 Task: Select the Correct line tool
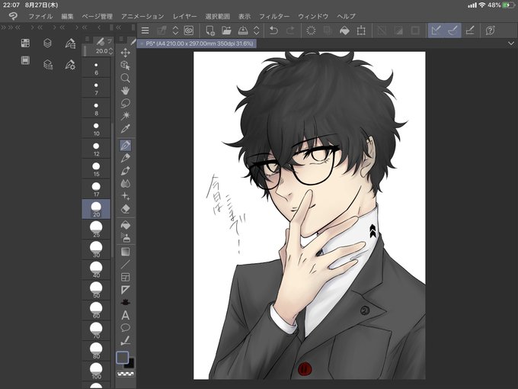(x=125, y=340)
